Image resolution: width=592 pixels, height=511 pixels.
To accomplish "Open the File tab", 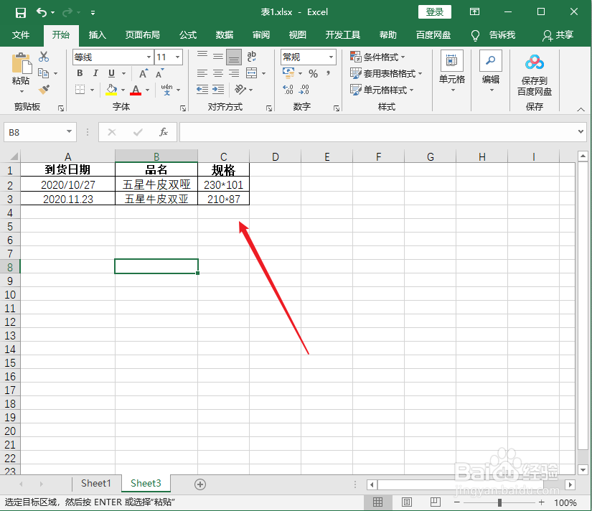I will tap(21, 35).
